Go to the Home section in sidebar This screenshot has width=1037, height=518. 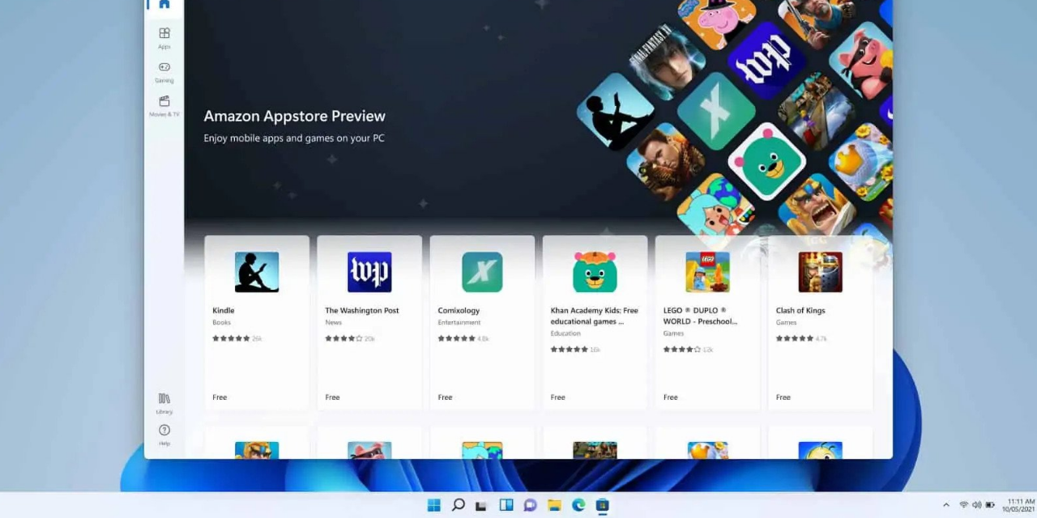(x=164, y=5)
